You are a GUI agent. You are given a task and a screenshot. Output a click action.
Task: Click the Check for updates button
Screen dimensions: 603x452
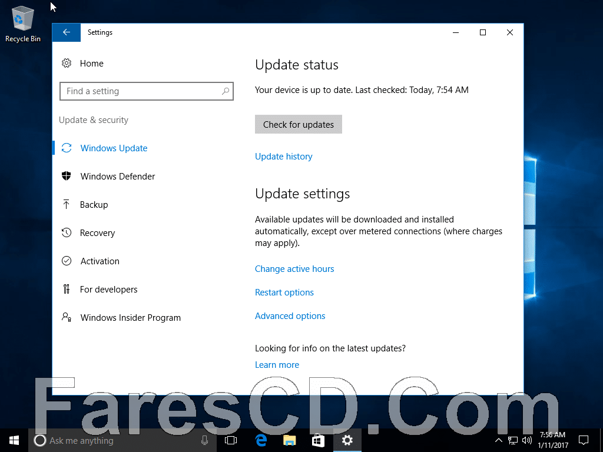(299, 124)
